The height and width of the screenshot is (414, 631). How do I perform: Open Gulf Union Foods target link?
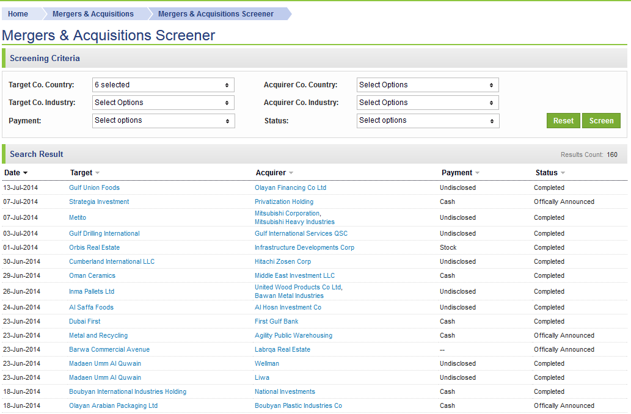pyautogui.click(x=94, y=187)
